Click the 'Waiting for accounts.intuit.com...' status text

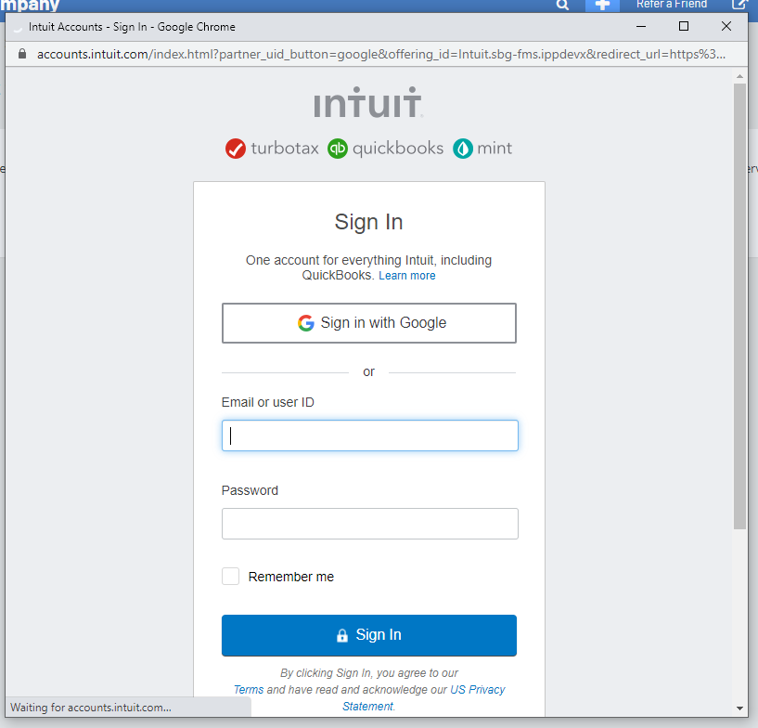[x=91, y=708]
